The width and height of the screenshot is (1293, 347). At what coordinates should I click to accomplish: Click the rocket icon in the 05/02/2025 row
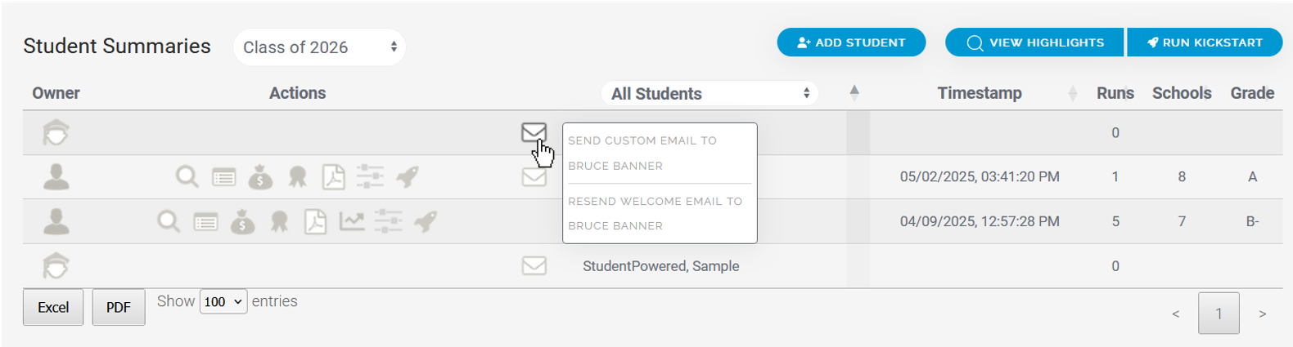408,176
